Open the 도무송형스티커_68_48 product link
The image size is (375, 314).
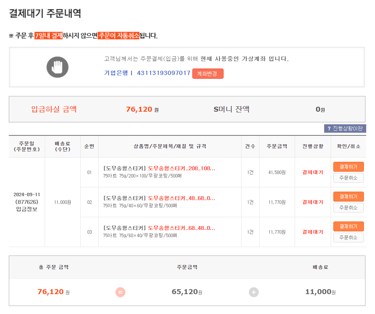coord(182,228)
